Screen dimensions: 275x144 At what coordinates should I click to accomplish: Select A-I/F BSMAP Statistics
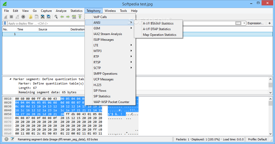[158, 23]
